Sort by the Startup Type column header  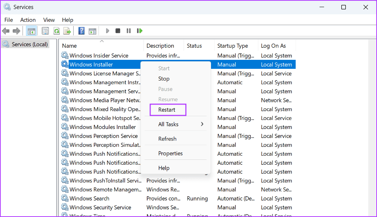pyautogui.click(x=236, y=46)
